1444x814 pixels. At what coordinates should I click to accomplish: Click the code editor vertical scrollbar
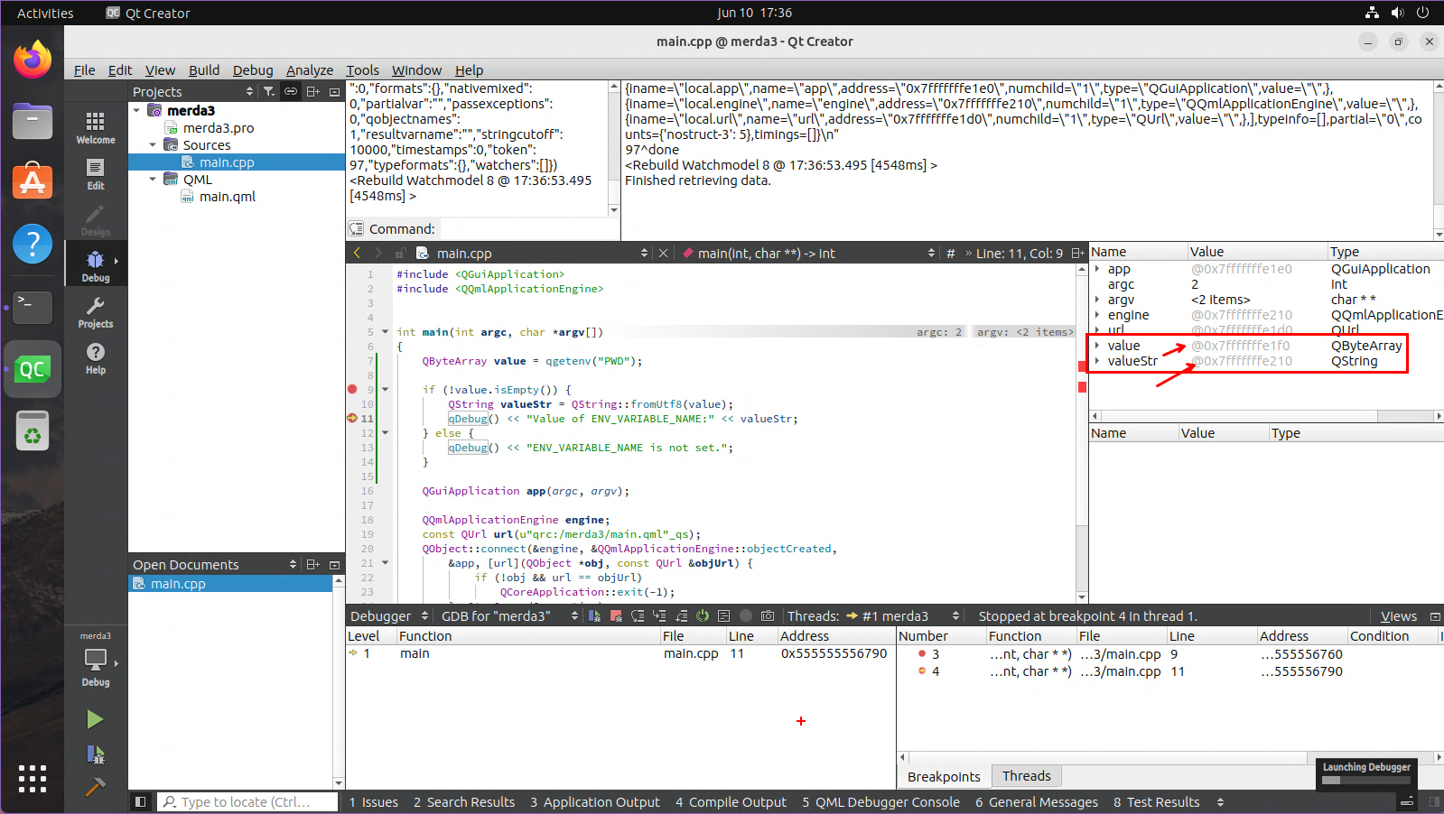click(x=1082, y=432)
